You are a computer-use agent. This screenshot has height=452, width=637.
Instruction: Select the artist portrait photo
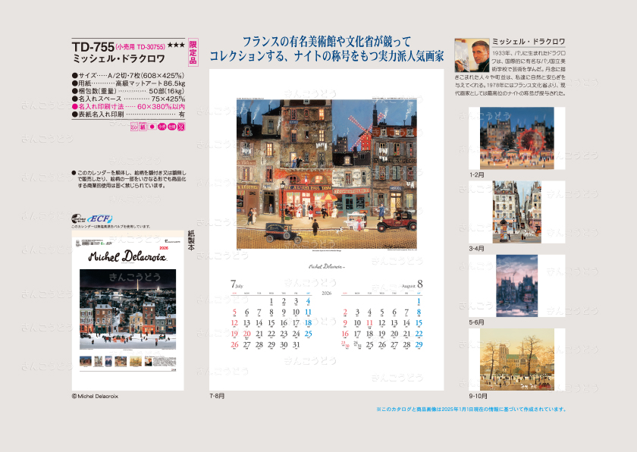click(x=472, y=55)
